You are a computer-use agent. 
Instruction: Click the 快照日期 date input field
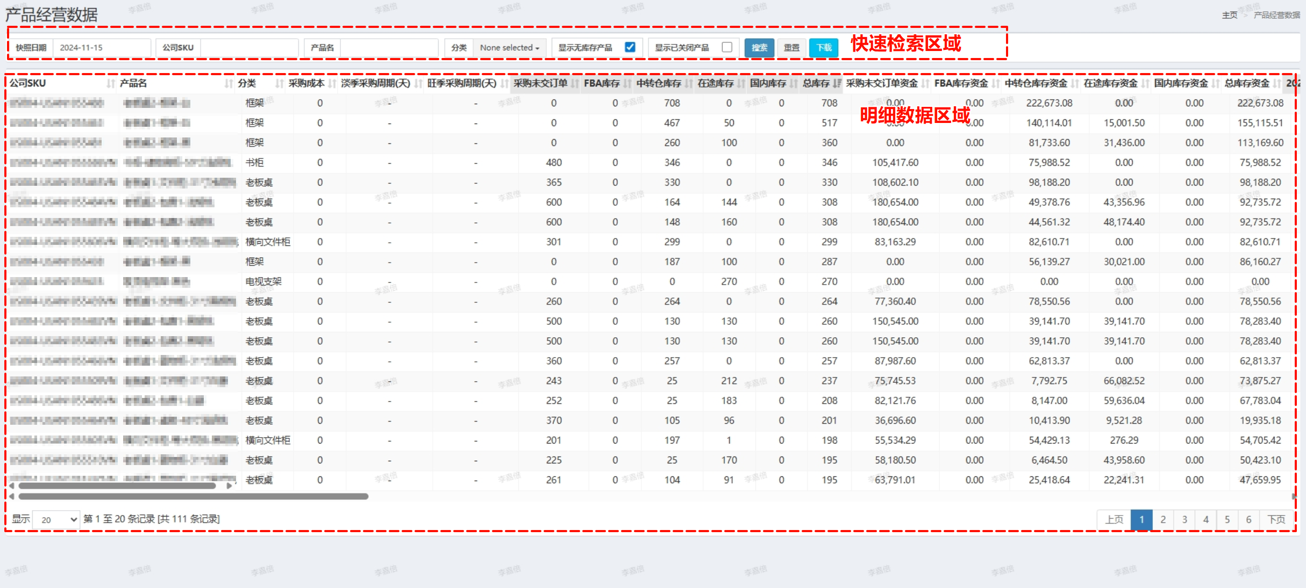[102, 48]
